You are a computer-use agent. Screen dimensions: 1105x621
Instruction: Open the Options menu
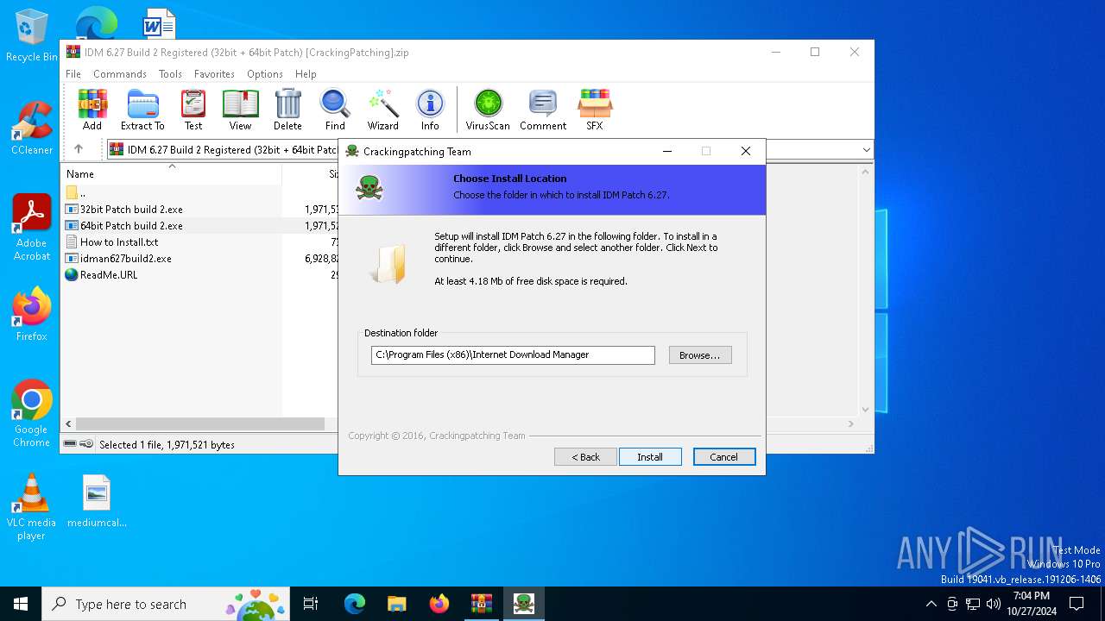[x=265, y=74]
